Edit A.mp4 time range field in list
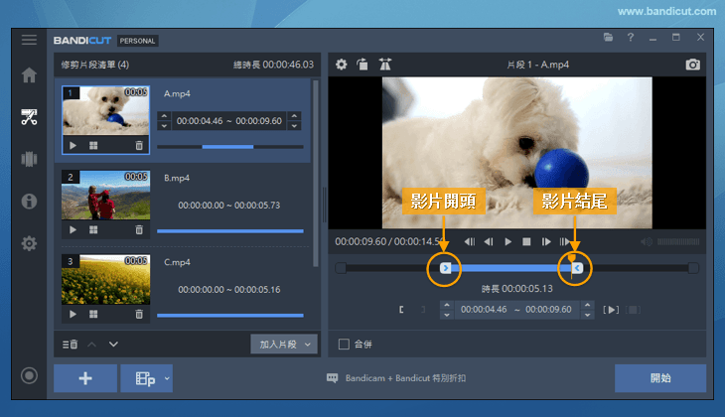The image size is (725, 417). [229, 121]
